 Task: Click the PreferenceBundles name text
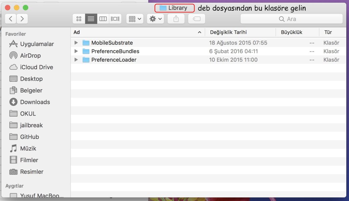[x=115, y=51]
